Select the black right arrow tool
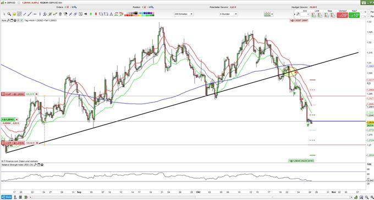374x200 pixels. (86, 14)
